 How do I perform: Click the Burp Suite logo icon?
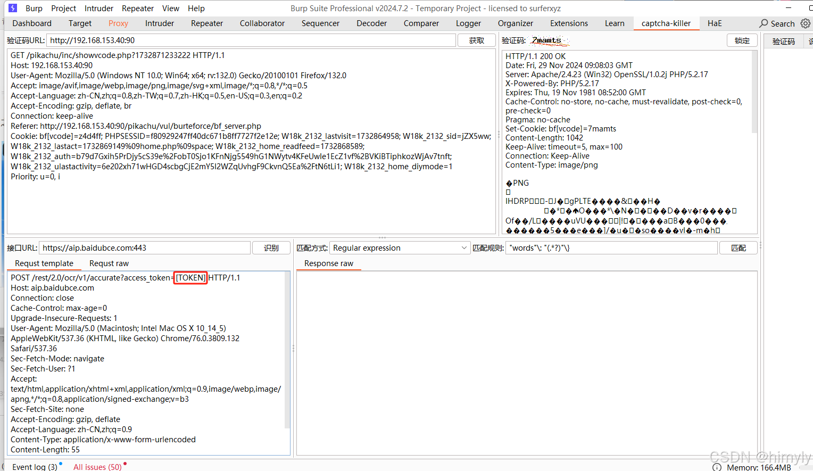[13, 8]
